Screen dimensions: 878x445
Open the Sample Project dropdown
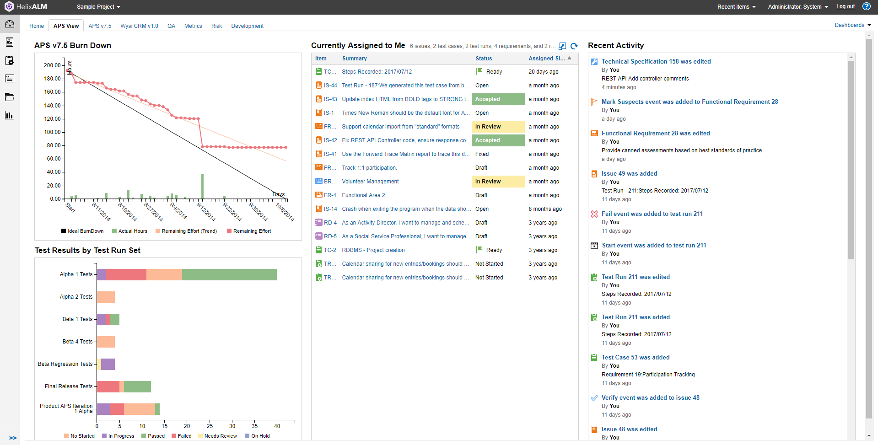tap(98, 7)
